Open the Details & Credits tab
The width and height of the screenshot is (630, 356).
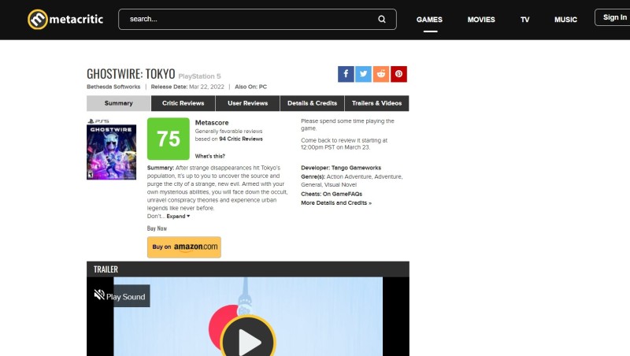click(x=312, y=103)
